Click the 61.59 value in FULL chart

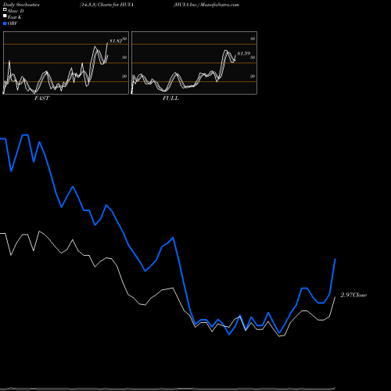point(244,53)
